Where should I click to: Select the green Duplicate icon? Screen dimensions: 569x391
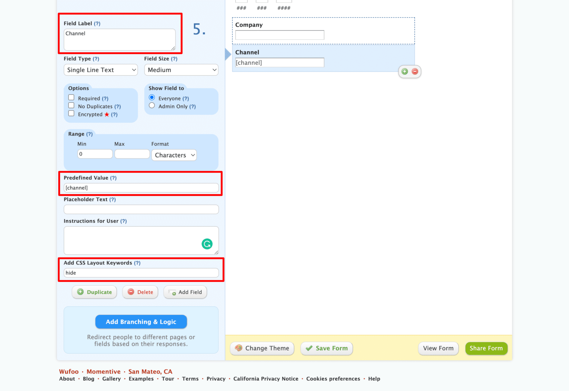coord(80,292)
